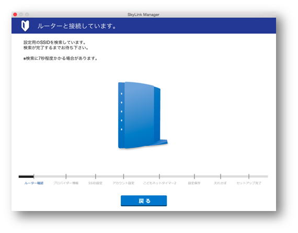The height and width of the screenshot is (233, 298).
Task: Select the アカウント設定 step label
Action: [123, 183]
